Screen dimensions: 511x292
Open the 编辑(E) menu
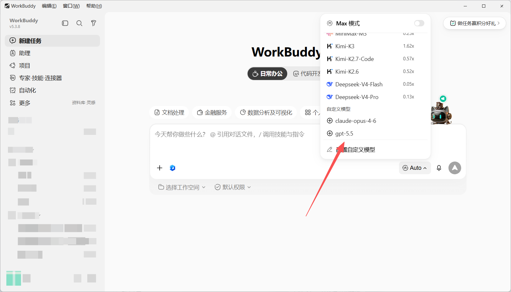(x=49, y=6)
